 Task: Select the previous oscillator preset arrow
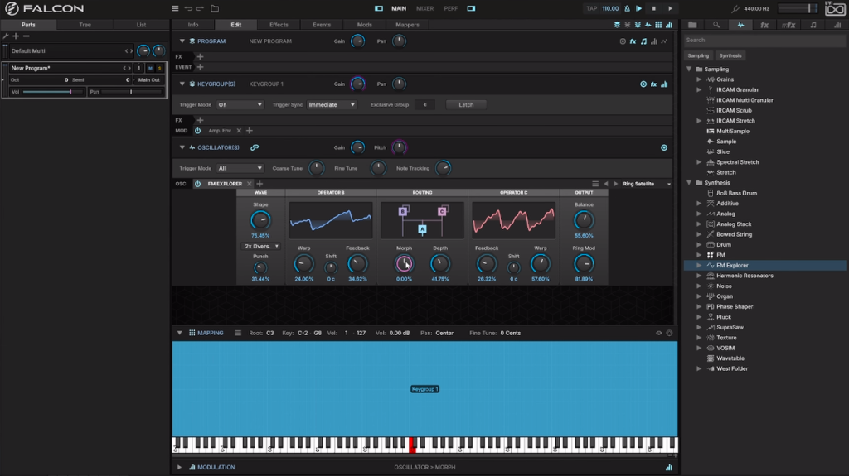pos(606,184)
